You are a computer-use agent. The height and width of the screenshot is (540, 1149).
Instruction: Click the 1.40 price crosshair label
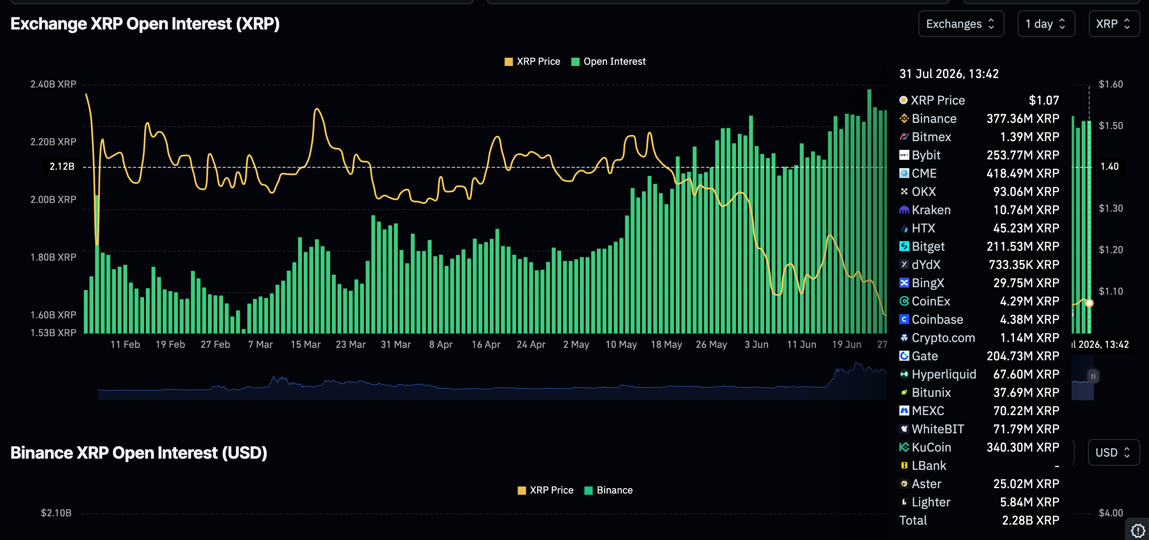coord(1109,166)
